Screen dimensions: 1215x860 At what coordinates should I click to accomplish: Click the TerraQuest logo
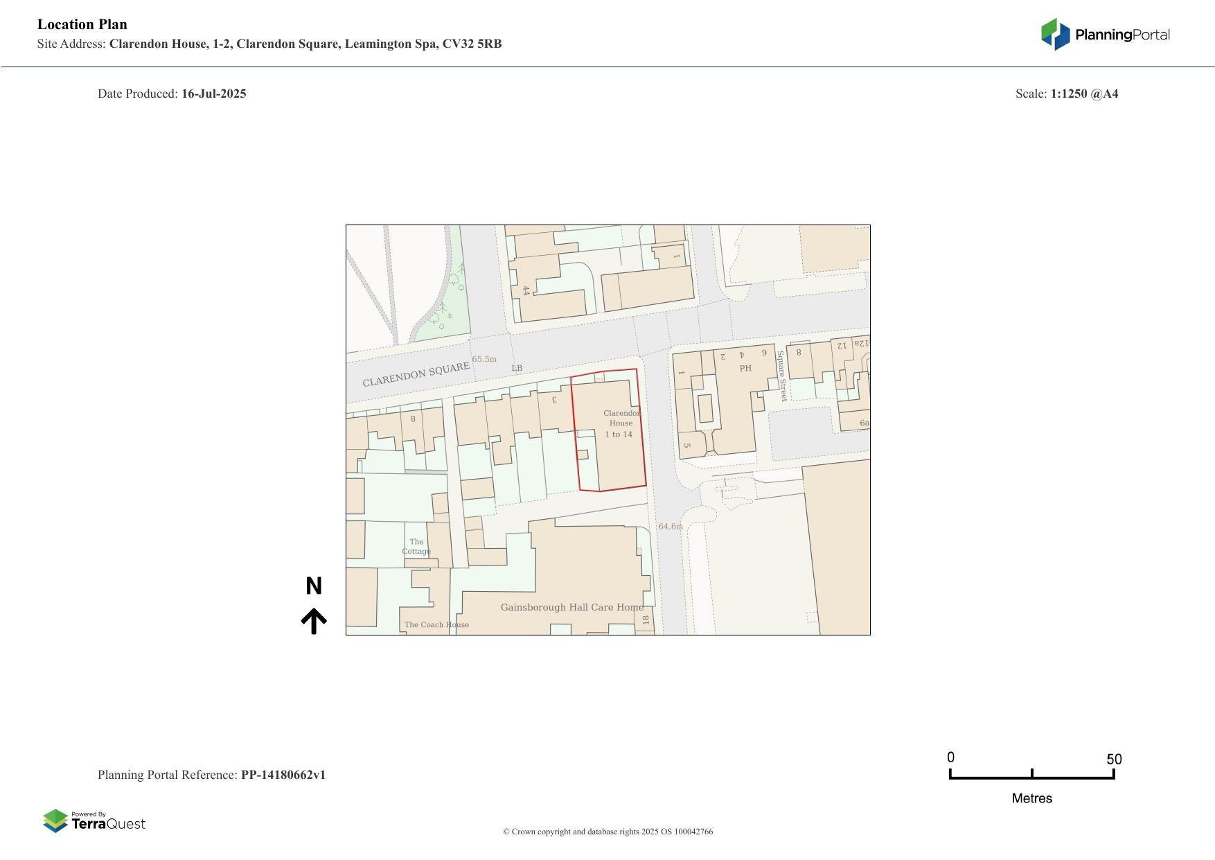94,821
